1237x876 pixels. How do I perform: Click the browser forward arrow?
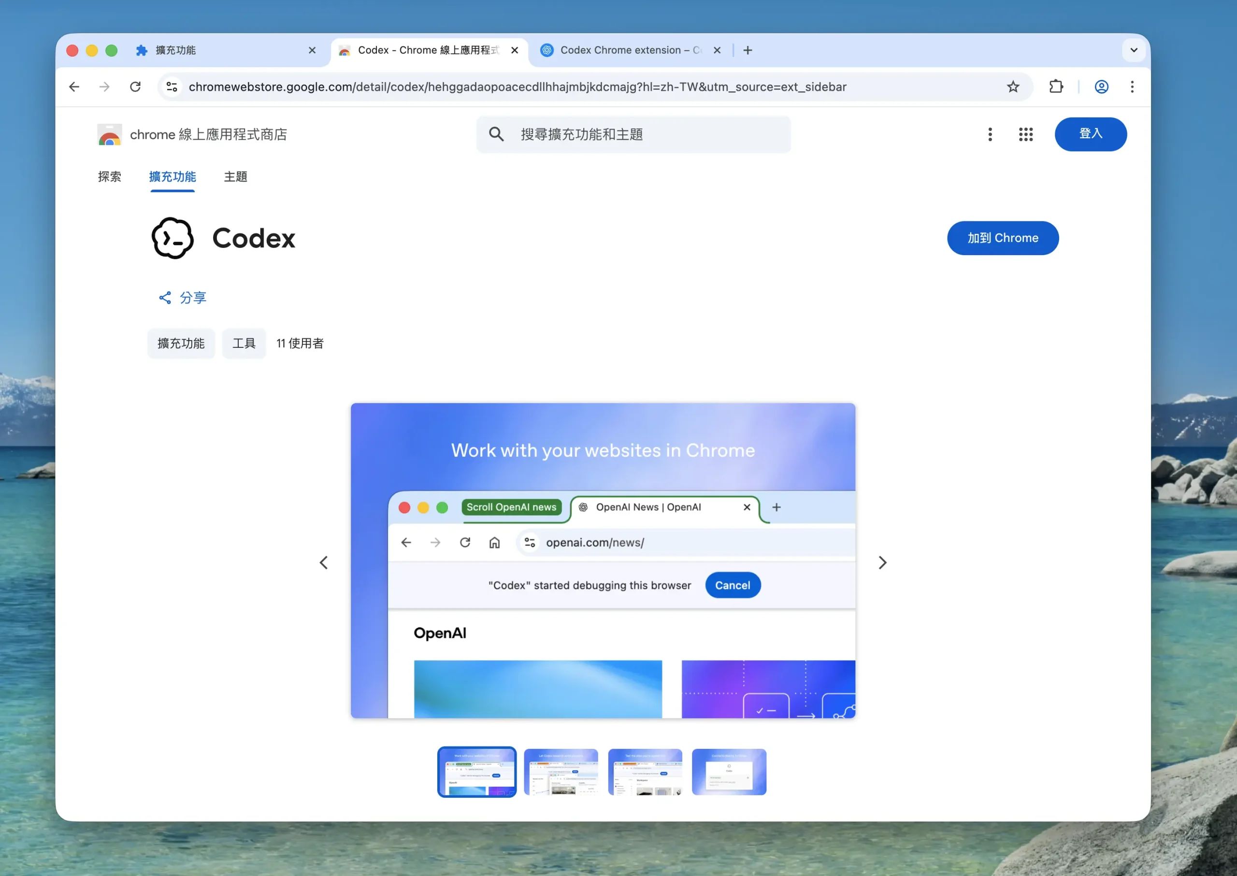click(x=105, y=87)
